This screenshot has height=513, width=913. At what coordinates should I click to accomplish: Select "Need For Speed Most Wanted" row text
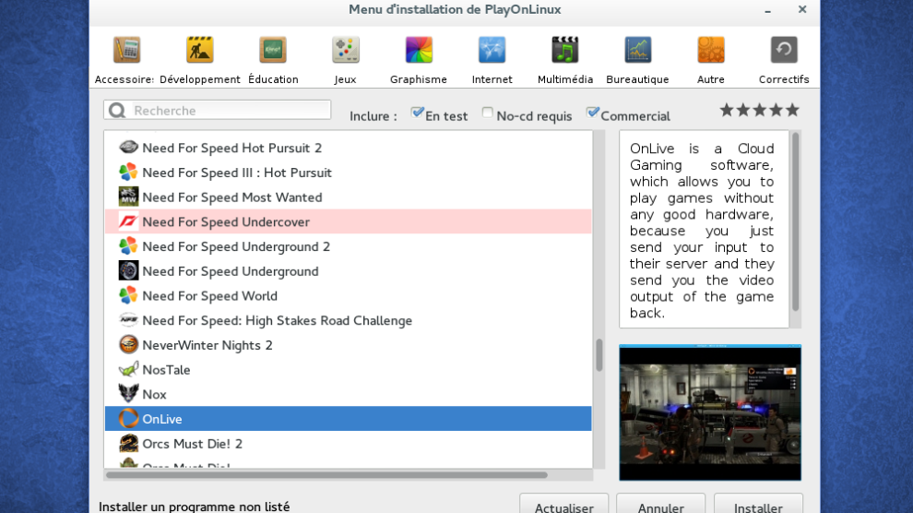pyautogui.click(x=231, y=197)
